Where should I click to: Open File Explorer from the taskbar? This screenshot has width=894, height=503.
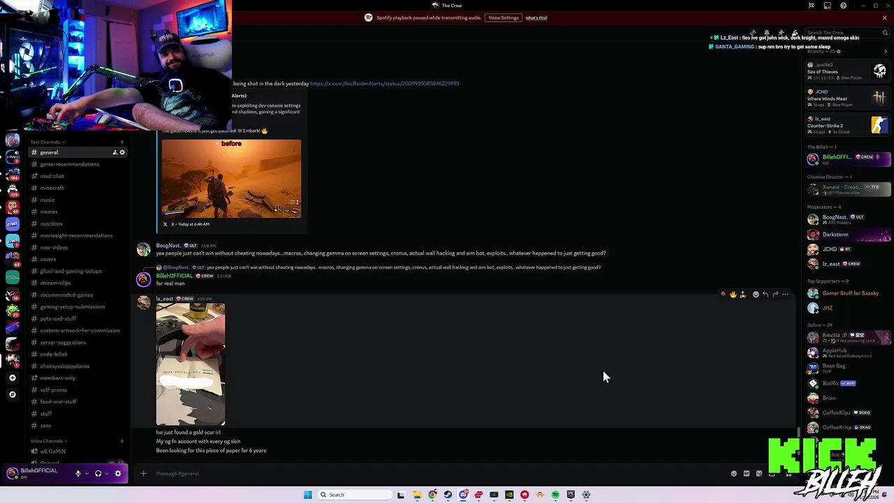pos(417,495)
